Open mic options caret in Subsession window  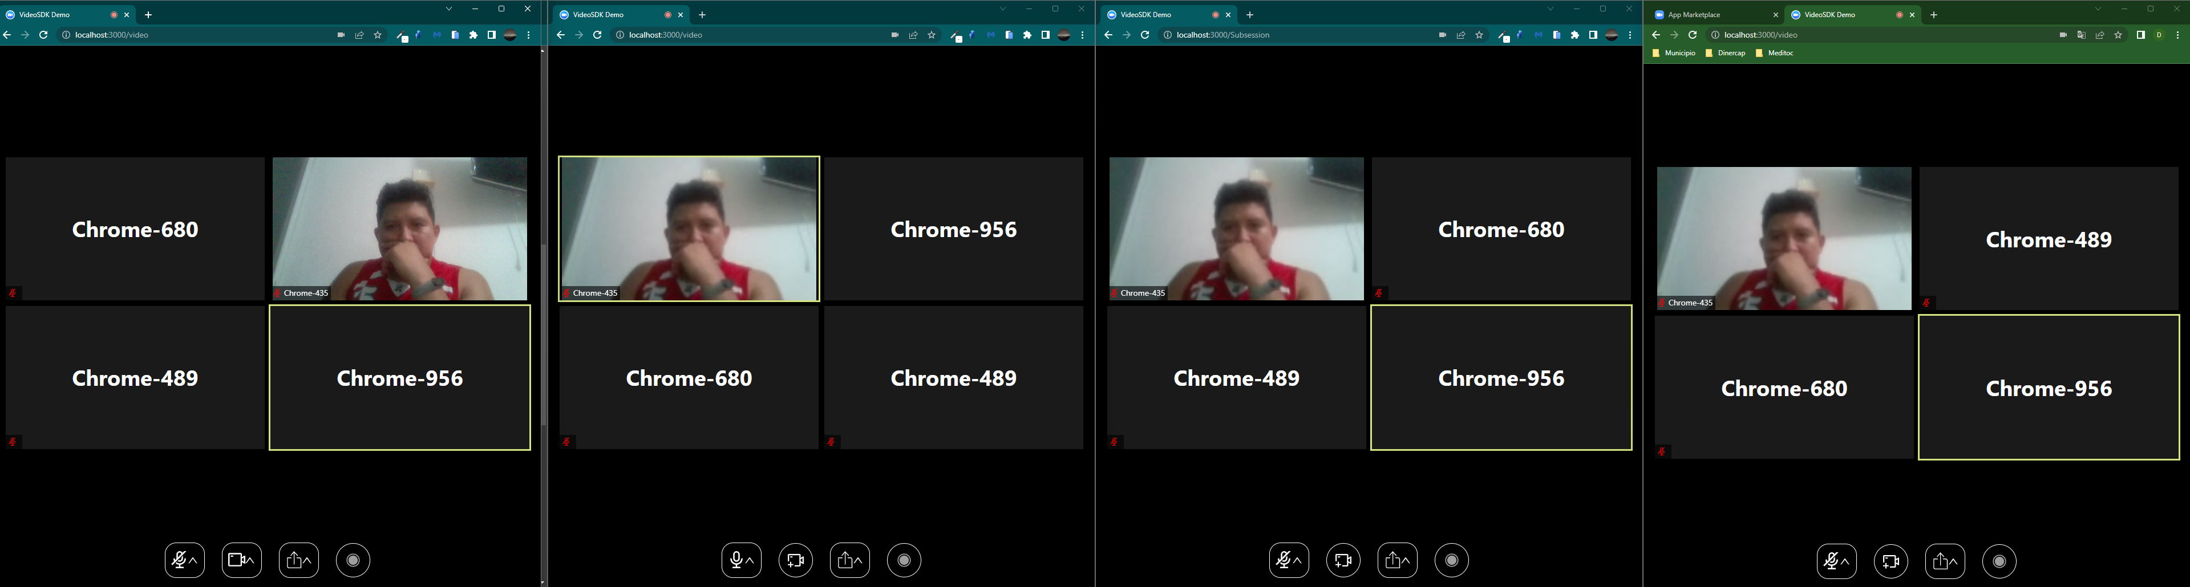1297,561
